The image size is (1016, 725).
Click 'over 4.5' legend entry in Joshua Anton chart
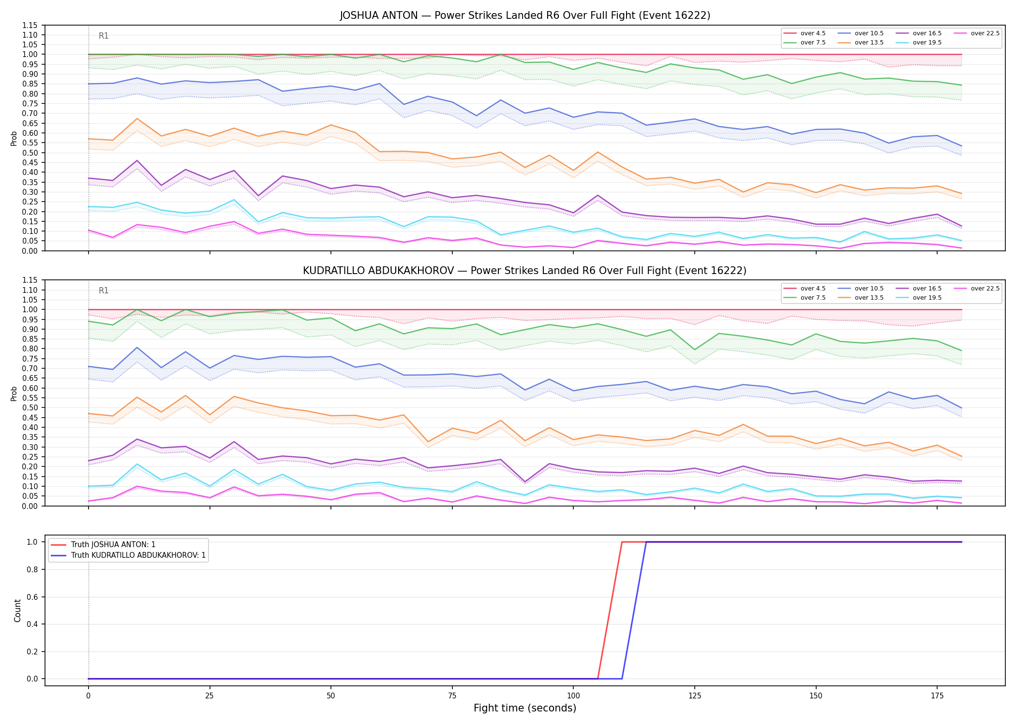coord(805,33)
